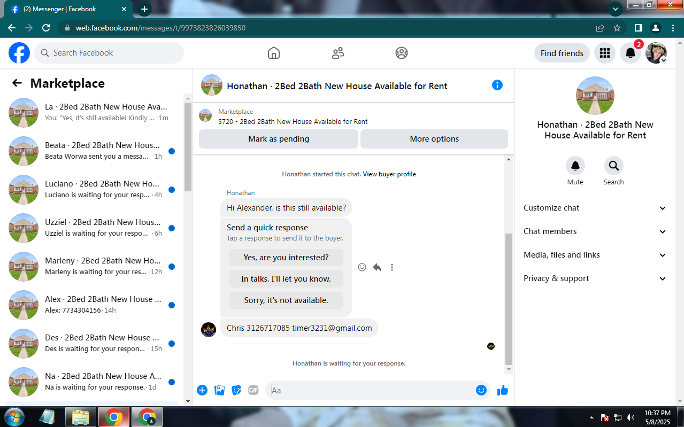Expand Media, files and links section
This screenshot has height=427, width=684.
(x=595, y=255)
